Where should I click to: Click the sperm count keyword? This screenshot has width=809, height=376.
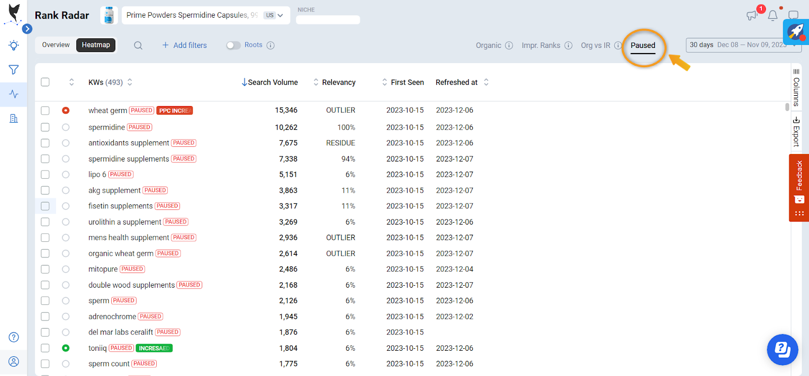pyautogui.click(x=109, y=364)
